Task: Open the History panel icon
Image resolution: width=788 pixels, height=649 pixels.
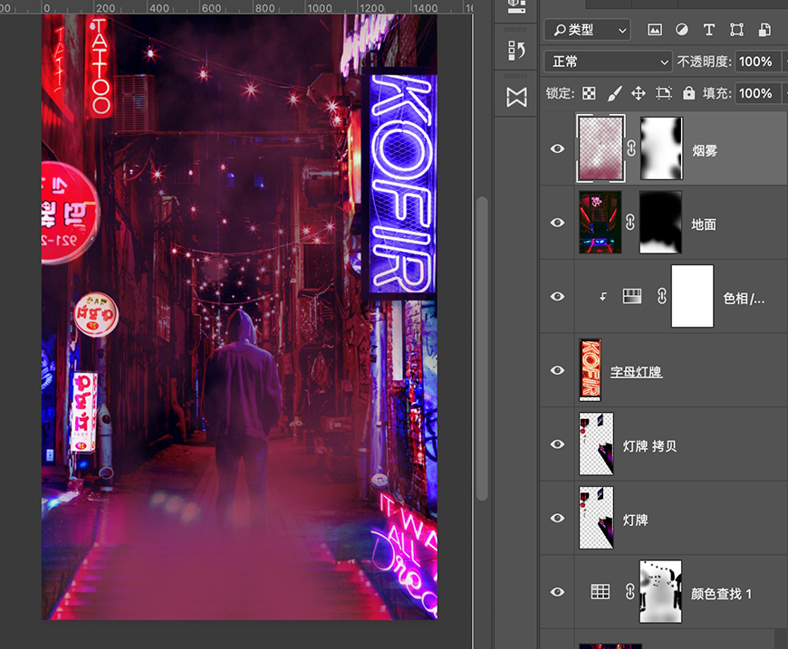Action: click(x=516, y=50)
